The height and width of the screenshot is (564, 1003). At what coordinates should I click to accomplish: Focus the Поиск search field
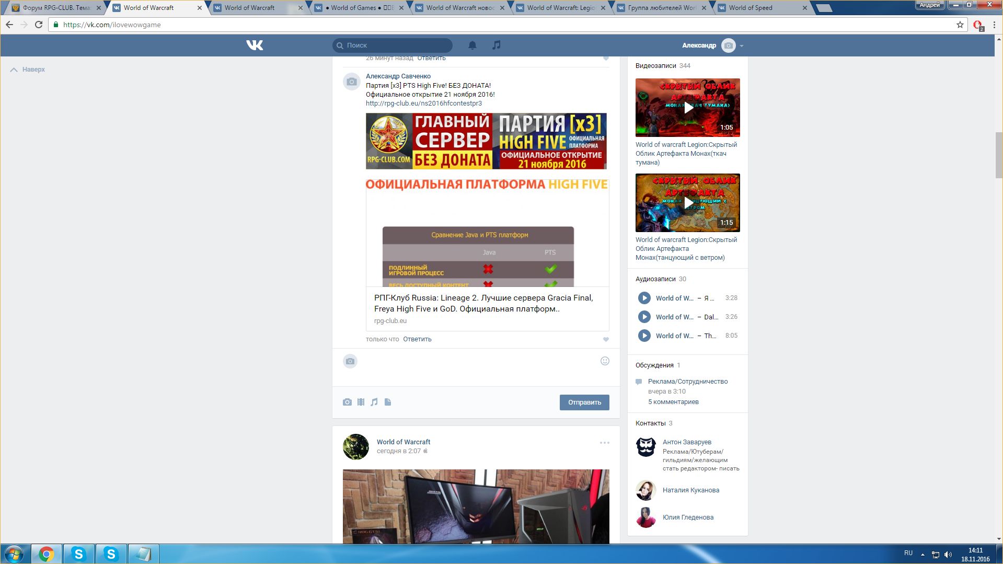pos(393,45)
